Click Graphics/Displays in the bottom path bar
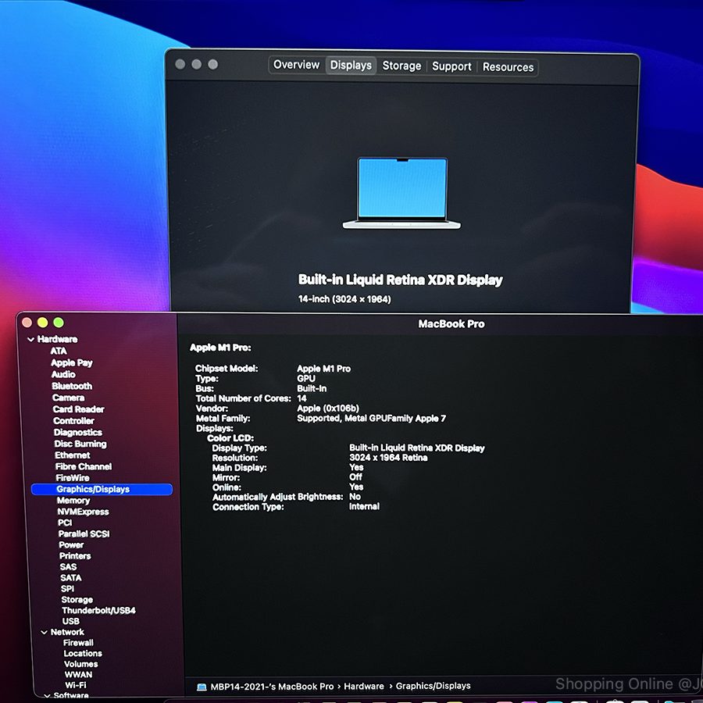Viewport: 703px width, 703px height. click(x=433, y=686)
